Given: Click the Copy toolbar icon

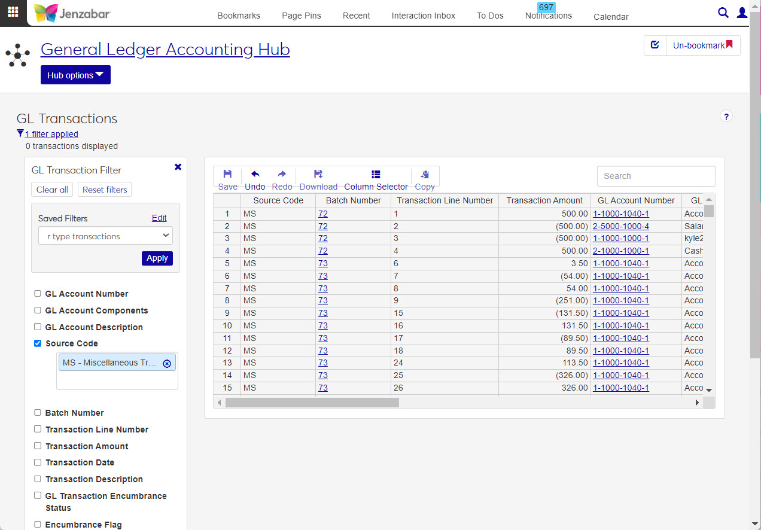Looking at the screenshot, I should (x=425, y=179).
